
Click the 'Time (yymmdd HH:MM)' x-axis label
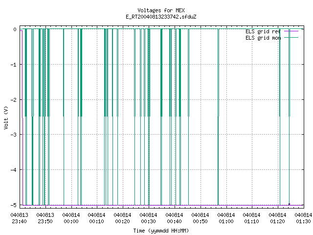click(x=161, y=231)
